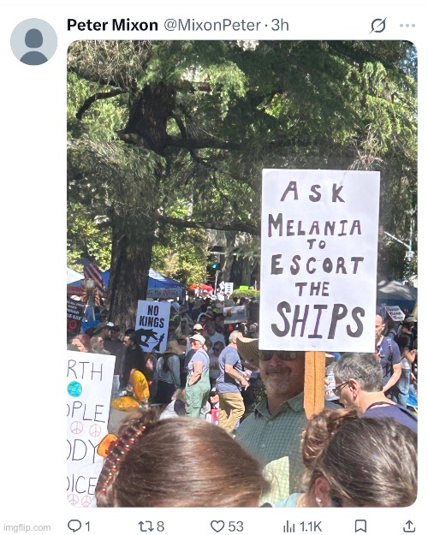The width and height of the screenshot is (428, 535).
Task: Open the protest photo in the tweet
Action: (x=242, y=274)
